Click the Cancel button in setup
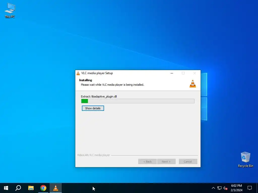 tap(188, 162)
